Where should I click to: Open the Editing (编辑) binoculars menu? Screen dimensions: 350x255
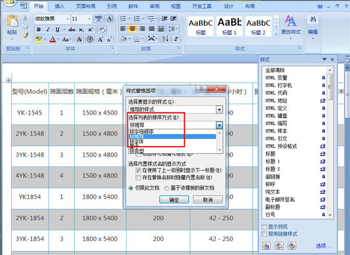pos(313,27)
